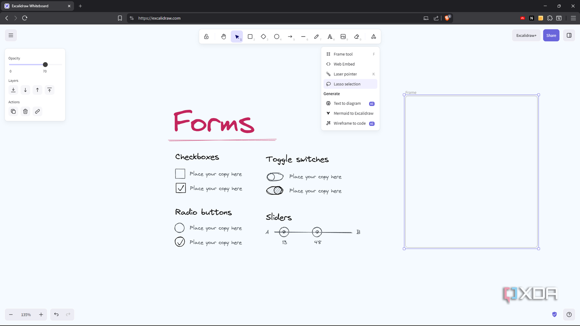This screenshot has height=326, width=580.
Task: Select the Ellipse shape tool
Action: coord(277,37)
